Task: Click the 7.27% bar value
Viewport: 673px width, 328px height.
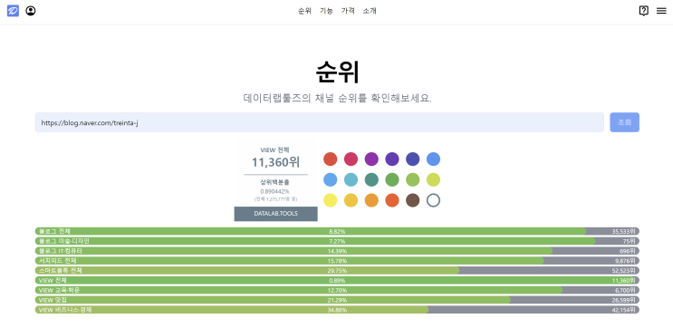Action: point(337,241)
